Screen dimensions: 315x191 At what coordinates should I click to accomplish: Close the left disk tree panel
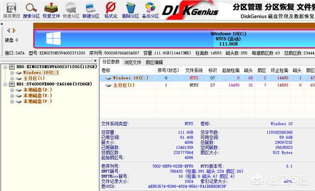pos(95,60)
